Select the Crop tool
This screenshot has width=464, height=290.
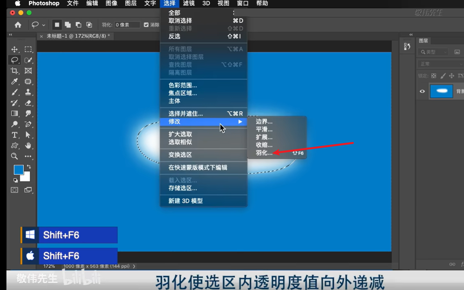(14, 71)
